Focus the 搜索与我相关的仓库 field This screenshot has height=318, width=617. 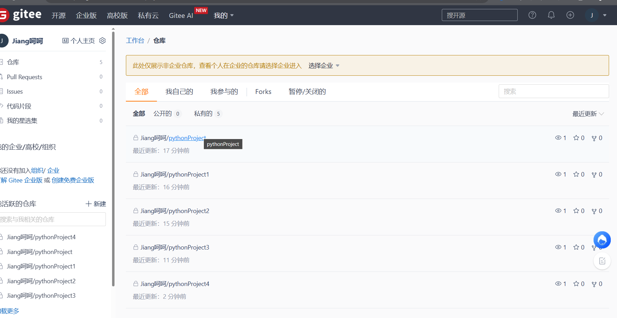coord(53,219)
